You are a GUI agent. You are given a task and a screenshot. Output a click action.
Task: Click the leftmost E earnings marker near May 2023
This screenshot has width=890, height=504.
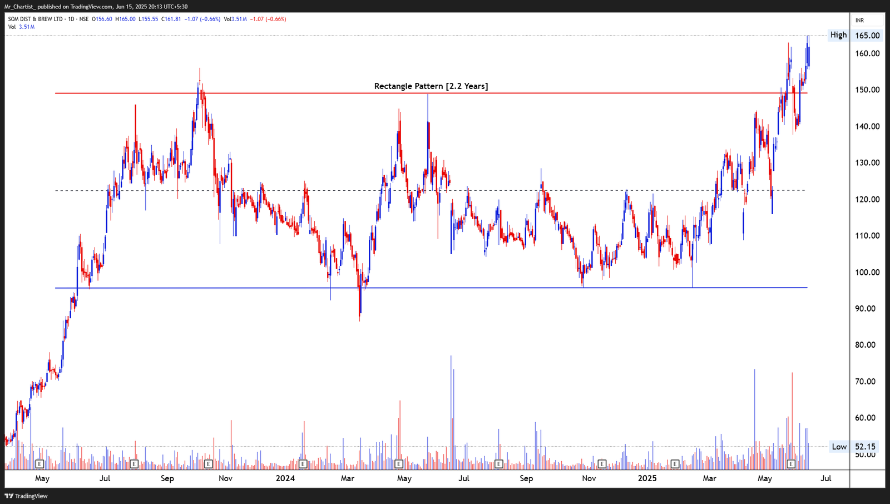tap(39, 463)
